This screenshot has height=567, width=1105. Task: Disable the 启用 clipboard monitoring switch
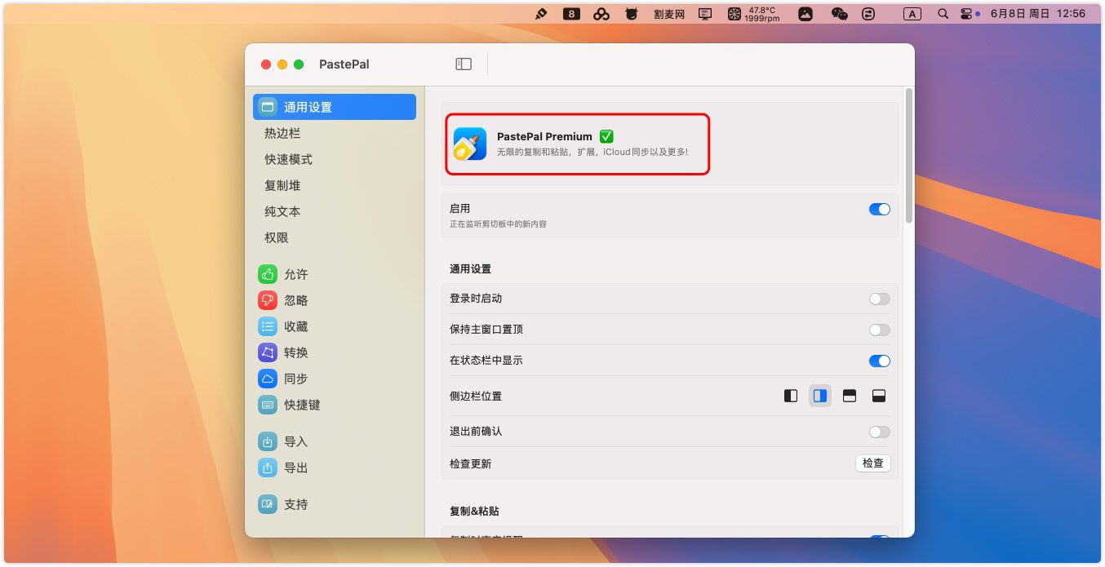879,210
